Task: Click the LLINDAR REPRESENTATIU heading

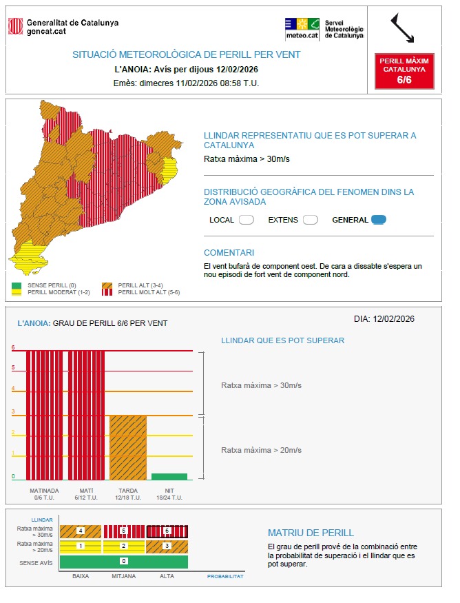Action: coord(310,141)
